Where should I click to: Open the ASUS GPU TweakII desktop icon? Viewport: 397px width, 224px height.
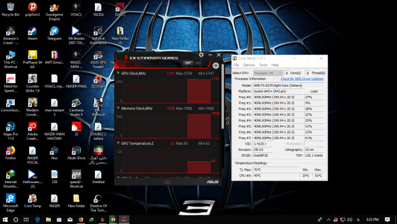coord(98,59)
